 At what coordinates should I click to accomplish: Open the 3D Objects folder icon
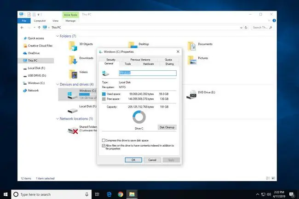pyautogui.click(x=73, y=46)
